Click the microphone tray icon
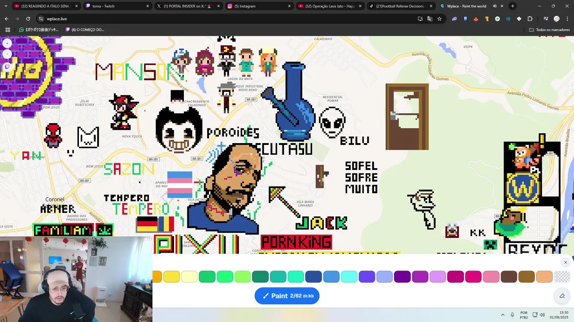The image size is (574, 322). pos(512,315)
